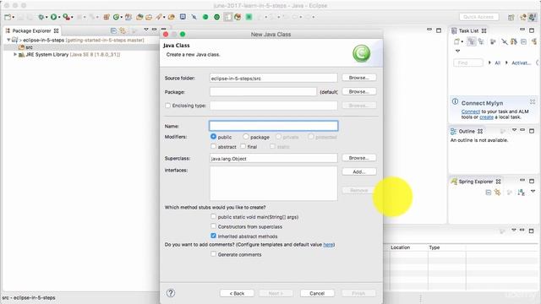Check the final modifier checkbox
541x304 pixels.
243,146
